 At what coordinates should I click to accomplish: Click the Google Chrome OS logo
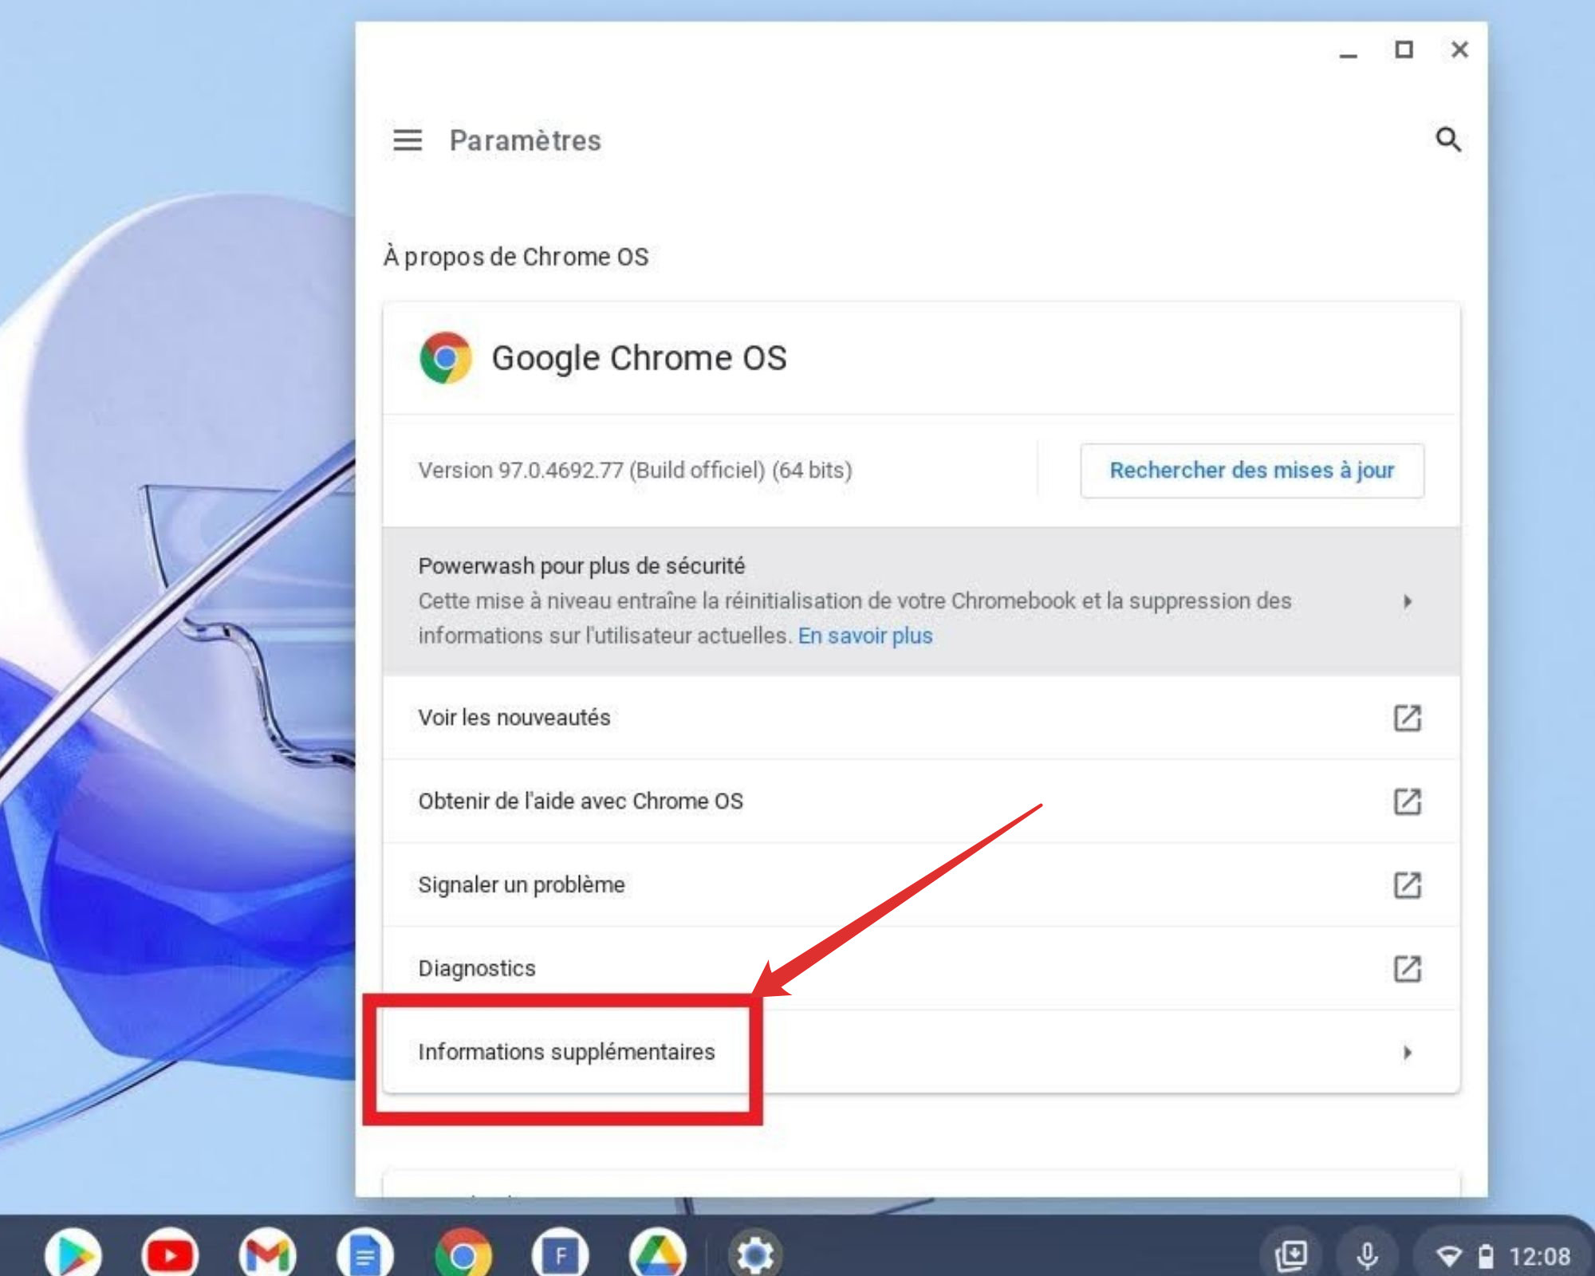coord(446,358)
